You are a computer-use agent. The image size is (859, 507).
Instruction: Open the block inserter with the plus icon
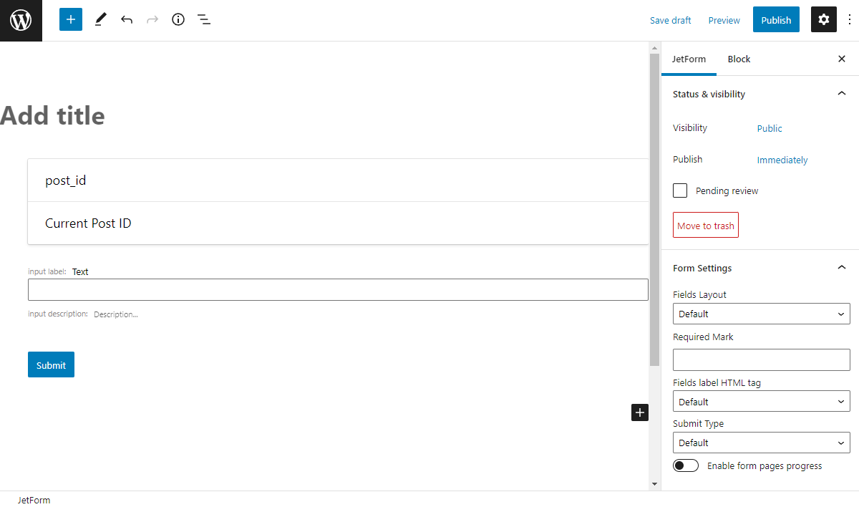[x=70, y=19]
